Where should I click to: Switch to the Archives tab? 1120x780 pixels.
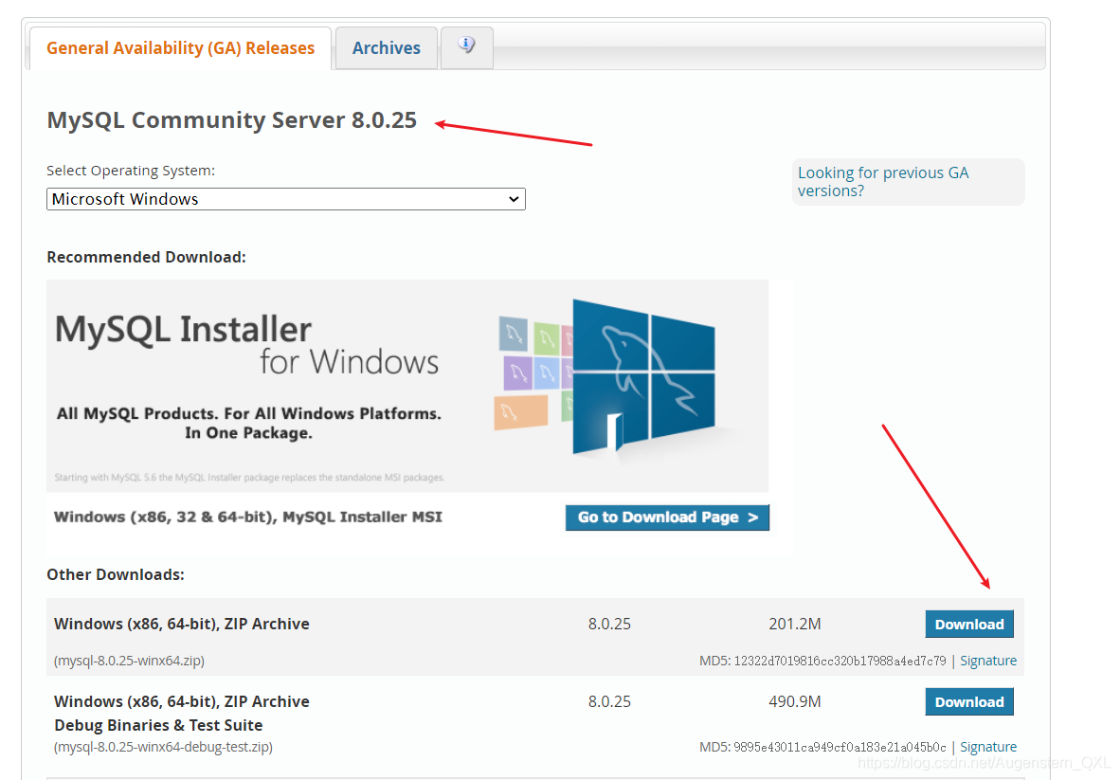[386, 47]
